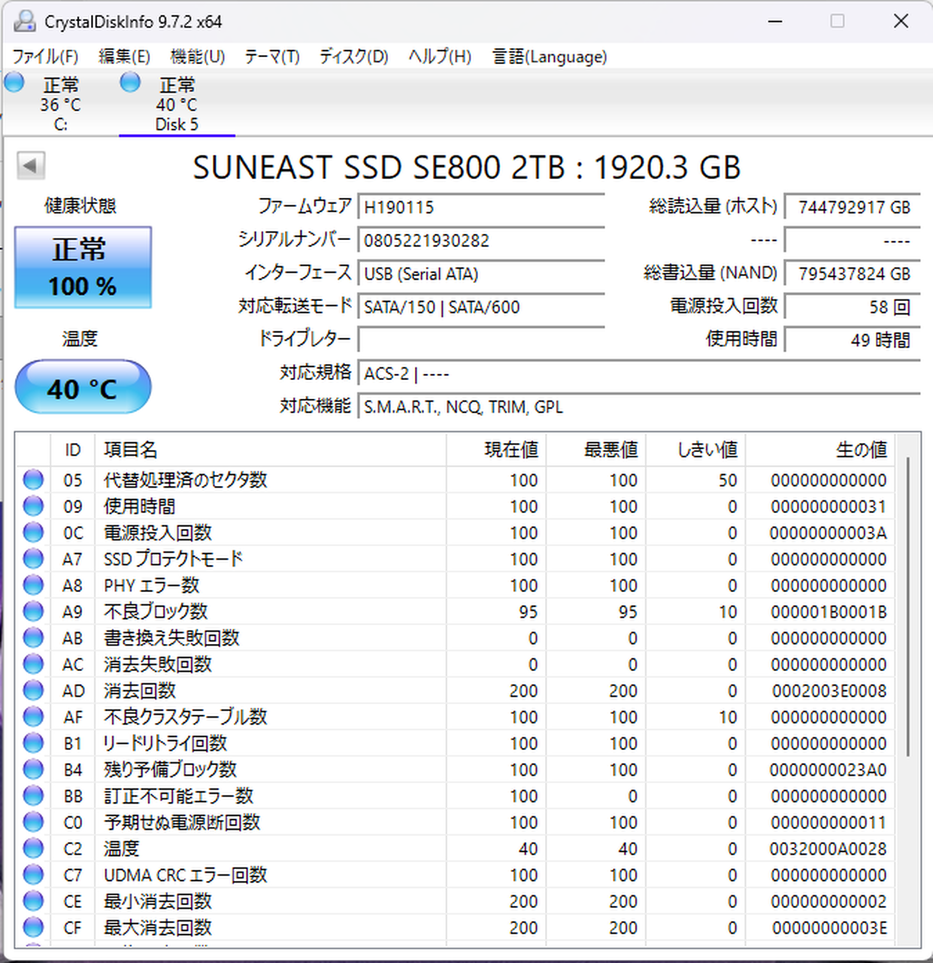Click the status icon for 不良ブロック数 row
Screen dimensions: 933x963
coord(33,612)
